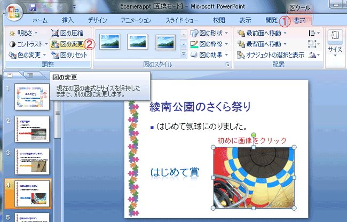Switch to the Slides pane tab

point(10,76)
